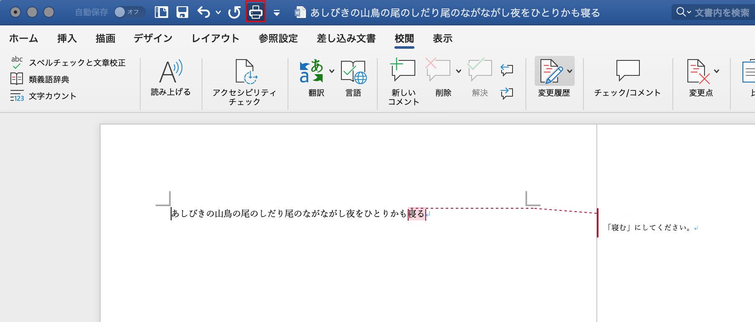The width and height of the screenshot is (755, 322).
Task: Select the 校閲 tab
Action: click(404, 38)
